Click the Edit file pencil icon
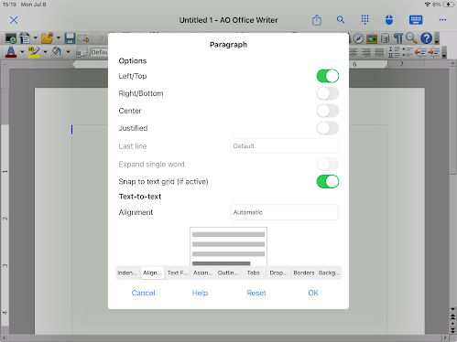The width and height of the screenshot is (457, 342). coord(98,38)
